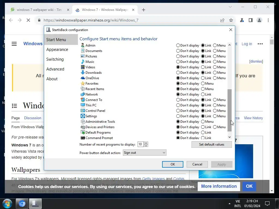Set Videos to Link
The image size is (279, 209).
pyautogui.click(x=203, y=67)
